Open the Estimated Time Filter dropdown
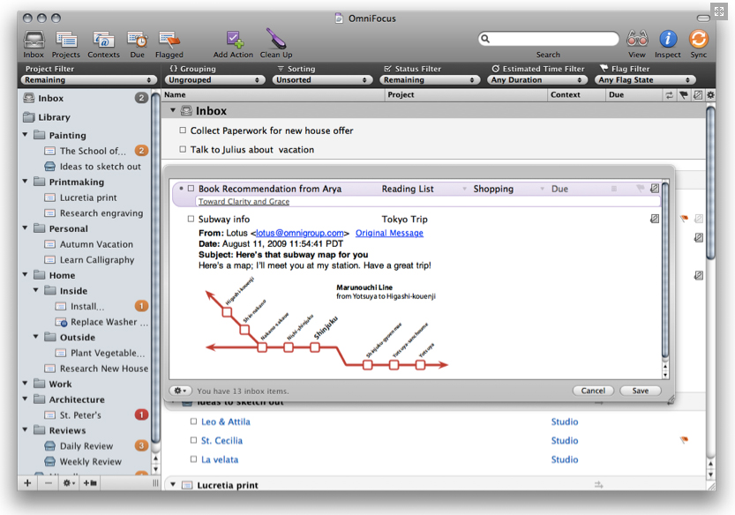The width and height of the screenshot is (735, 515). click(537, 80)
